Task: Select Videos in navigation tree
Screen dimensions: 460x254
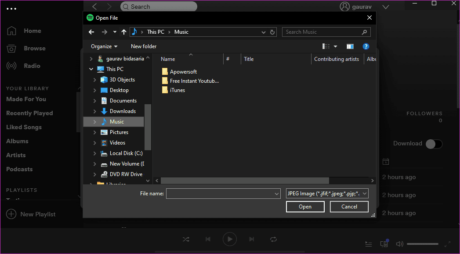Action: pyautogui.click(x=113, y=143)
